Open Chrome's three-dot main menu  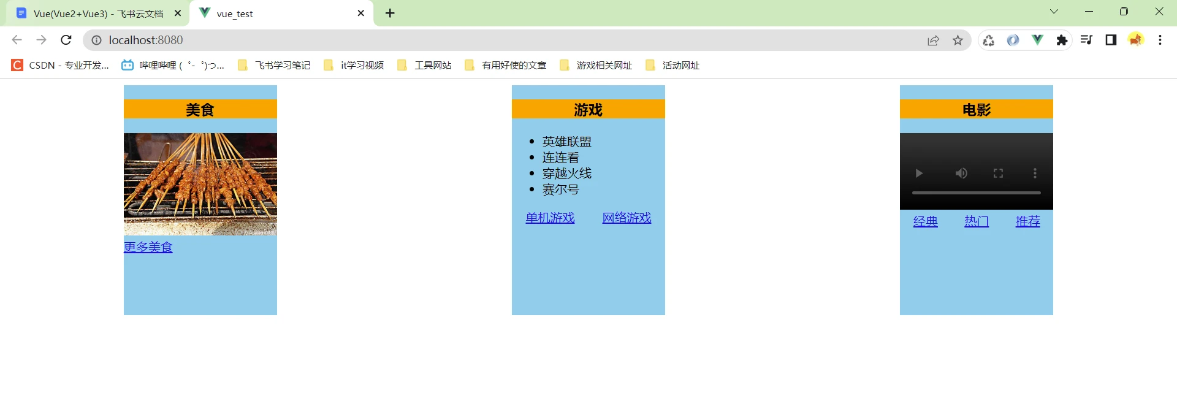click(x=1160, y=40)
